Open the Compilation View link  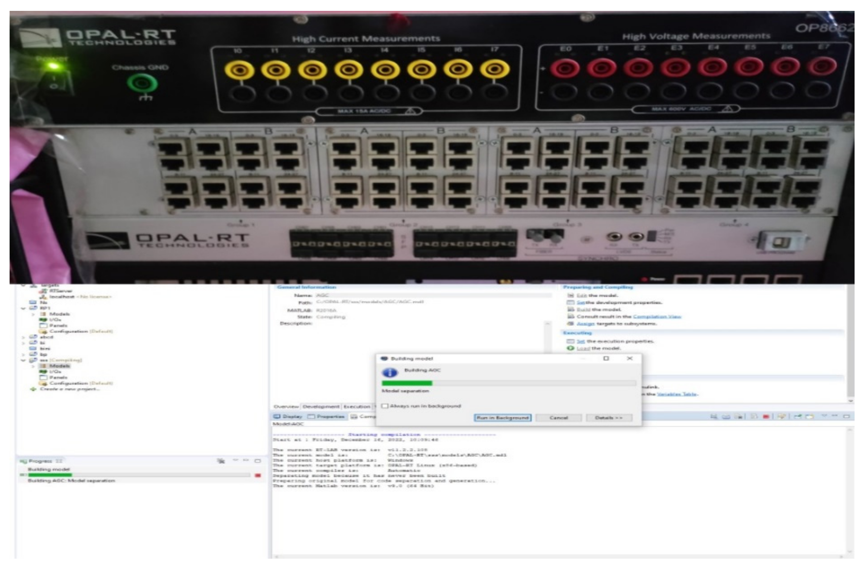(x=657, y=316)
